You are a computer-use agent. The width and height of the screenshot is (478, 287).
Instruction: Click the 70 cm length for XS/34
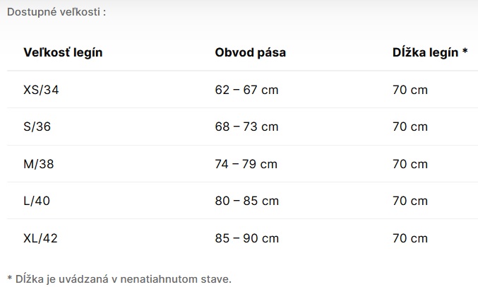410,90
